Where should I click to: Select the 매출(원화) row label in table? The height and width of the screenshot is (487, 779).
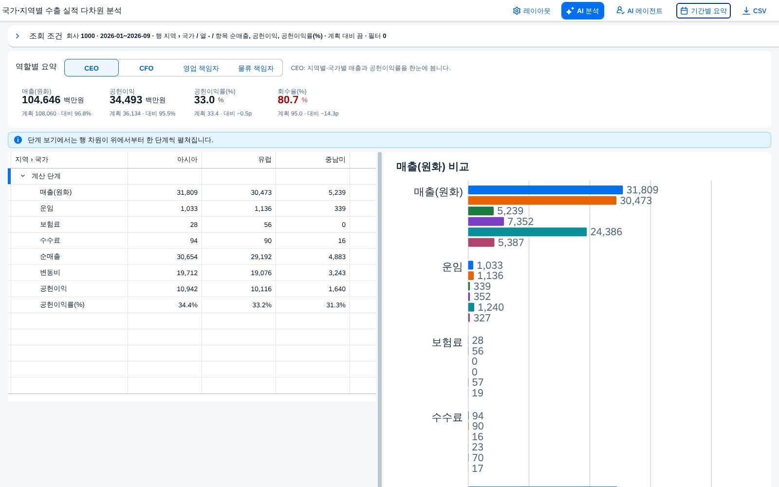(56, 192)
